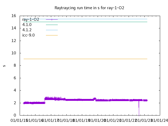
Task: Click the y-axis tick label 16
Action: [14, 16]
